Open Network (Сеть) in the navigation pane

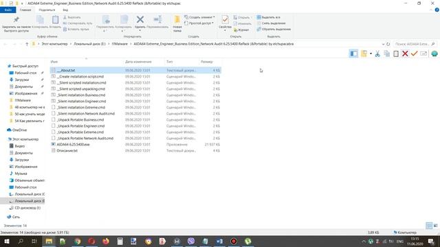14,217
